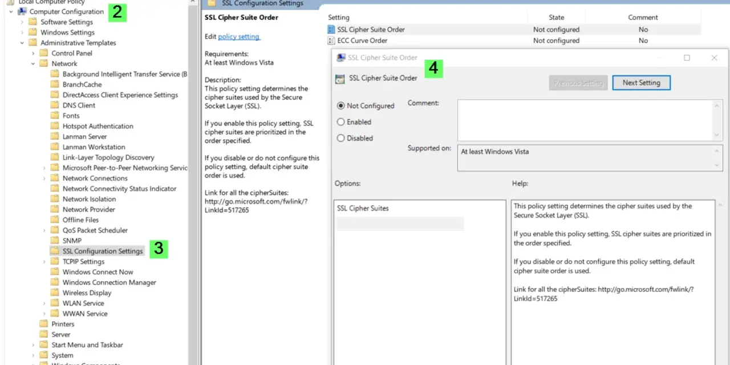Click the Fonts folder icon
Screen dimensions: 730x365
click(55, 116)
